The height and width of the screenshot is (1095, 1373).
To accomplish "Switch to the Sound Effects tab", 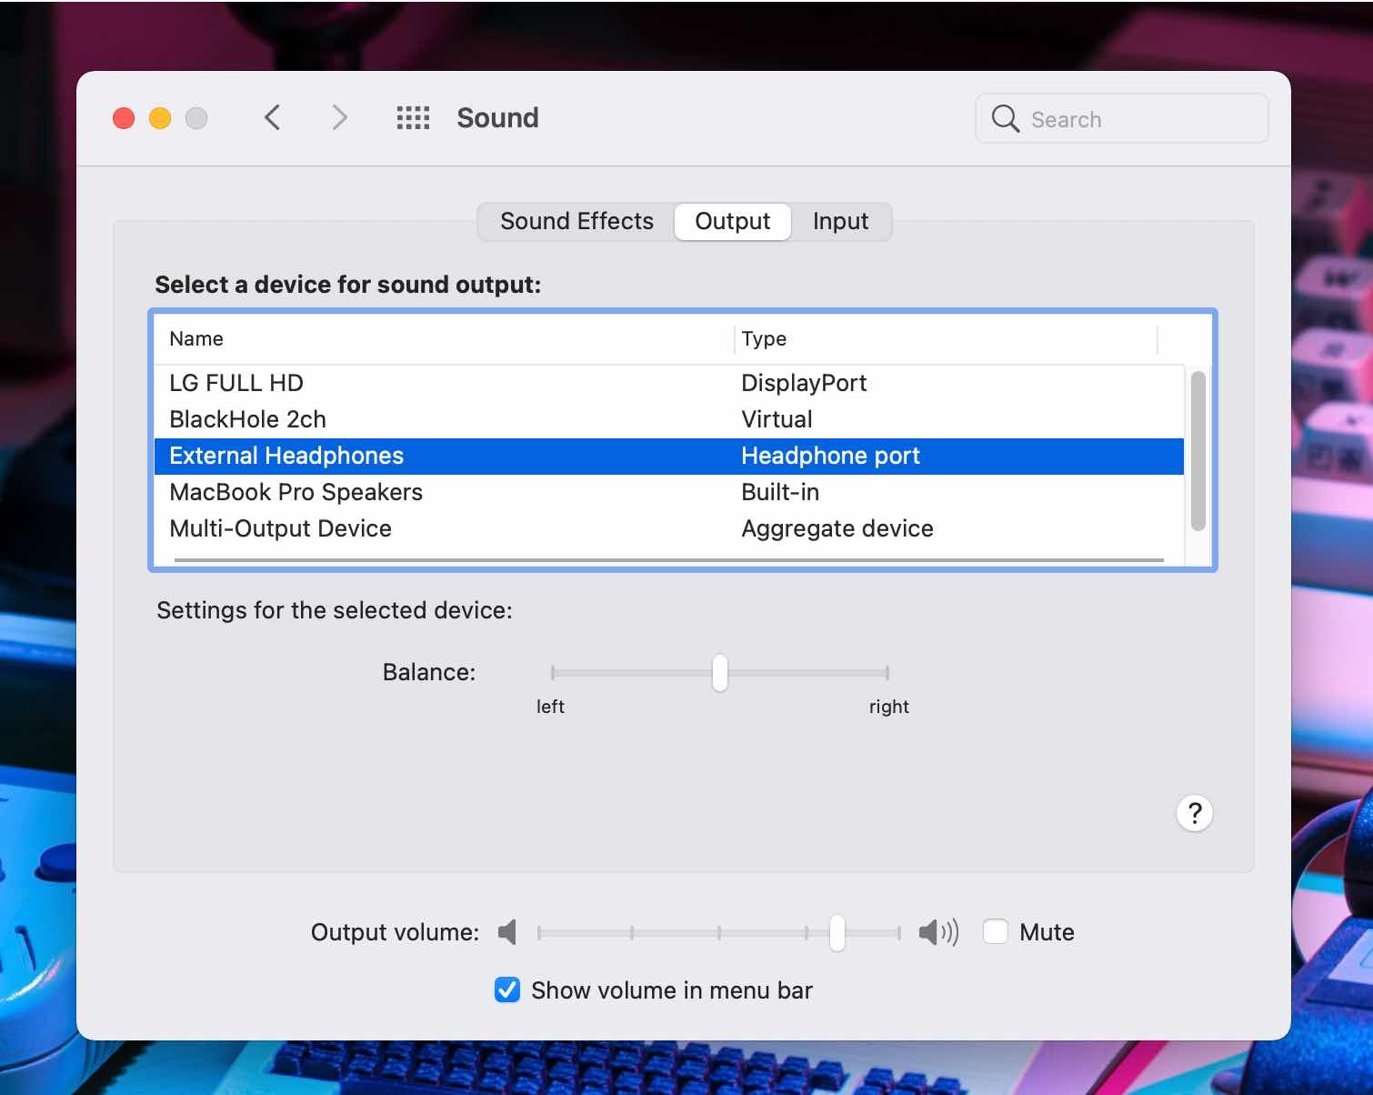I will [576, 222].
